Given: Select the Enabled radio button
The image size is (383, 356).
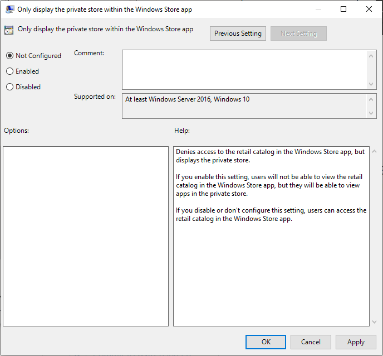Looking at the screenshot, I should point(10,71).
